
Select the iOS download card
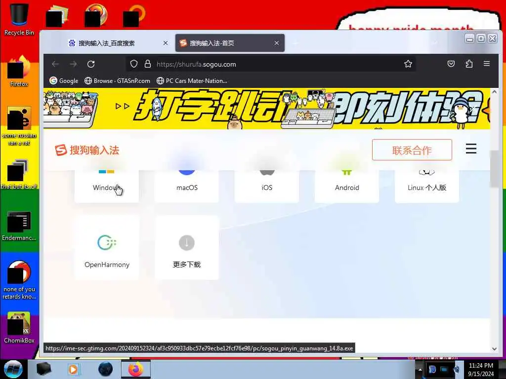267,186
